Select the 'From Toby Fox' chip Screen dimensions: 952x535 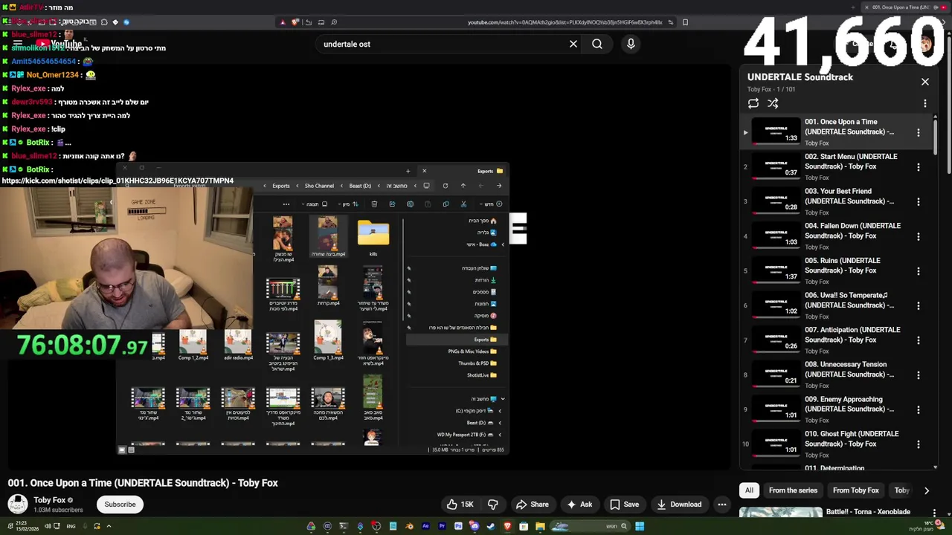coord(855,490)
